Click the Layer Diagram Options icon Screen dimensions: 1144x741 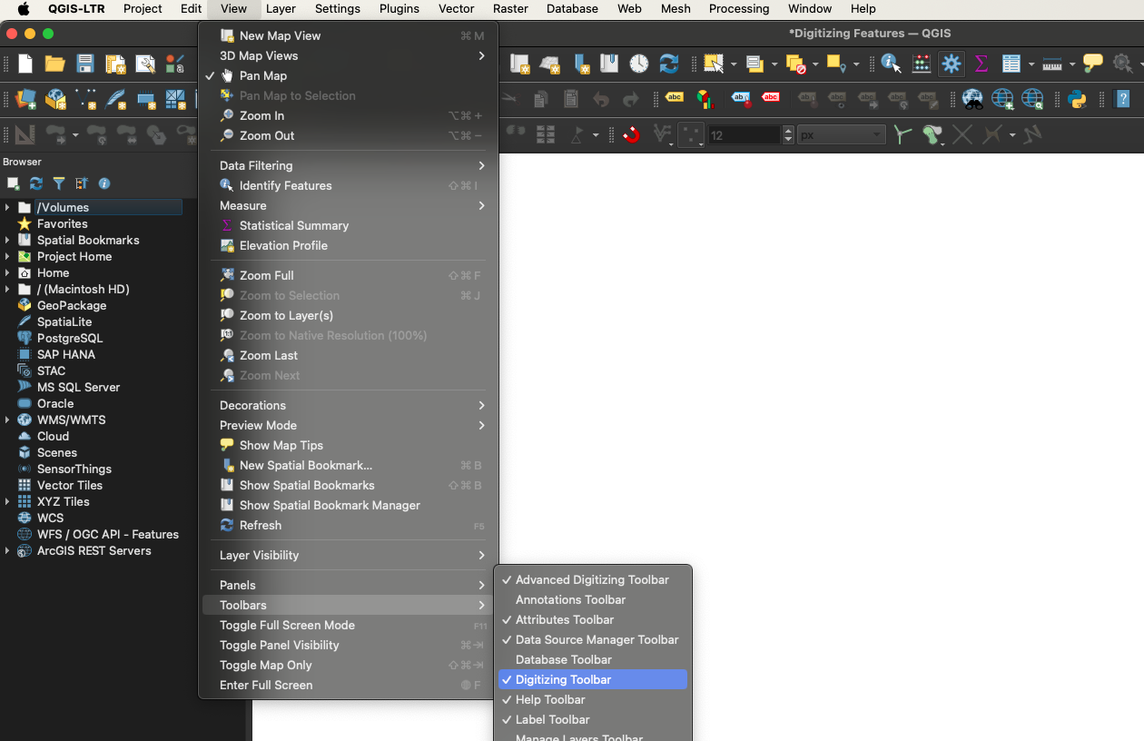[705, 98]
